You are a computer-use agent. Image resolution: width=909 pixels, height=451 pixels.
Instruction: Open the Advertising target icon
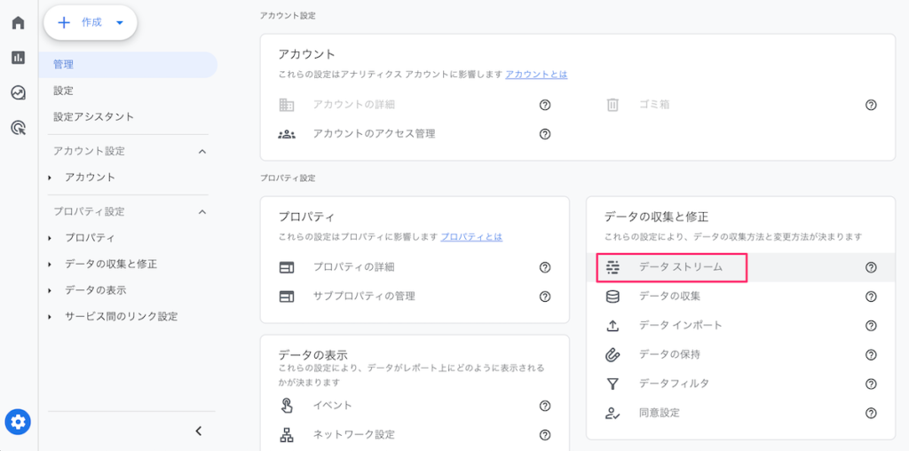point(18,128)
